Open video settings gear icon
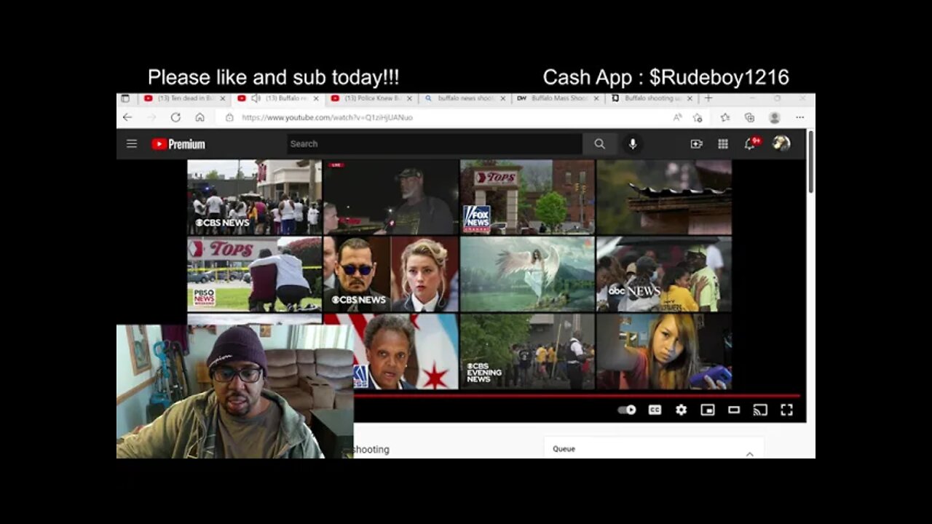 pos(681,410)
